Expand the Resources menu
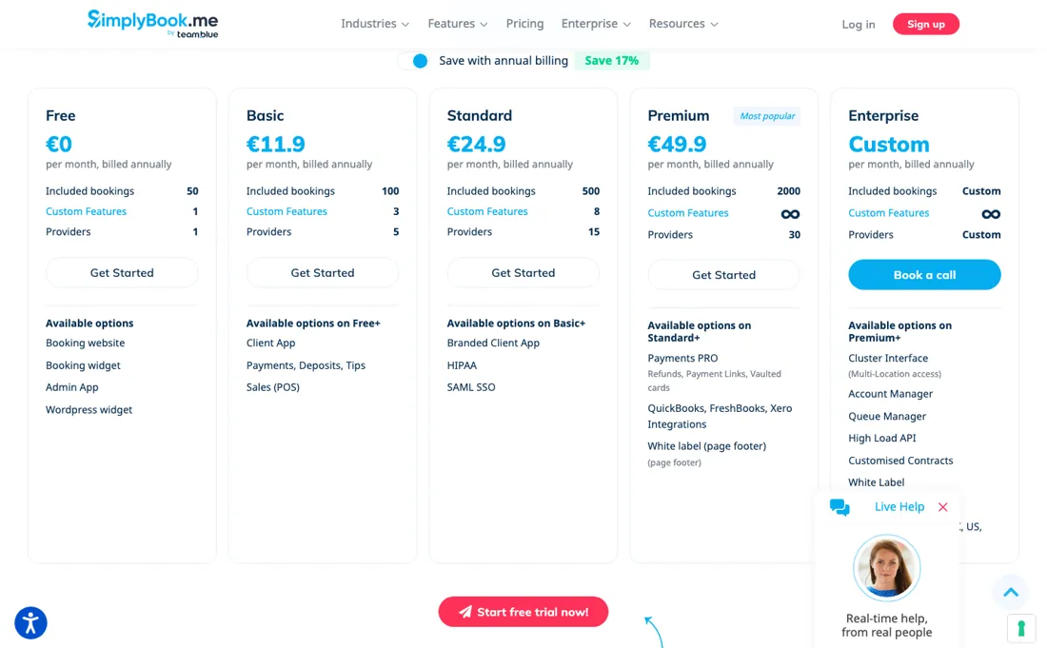This screenshot has height=648, width=1047. (683, 24)
